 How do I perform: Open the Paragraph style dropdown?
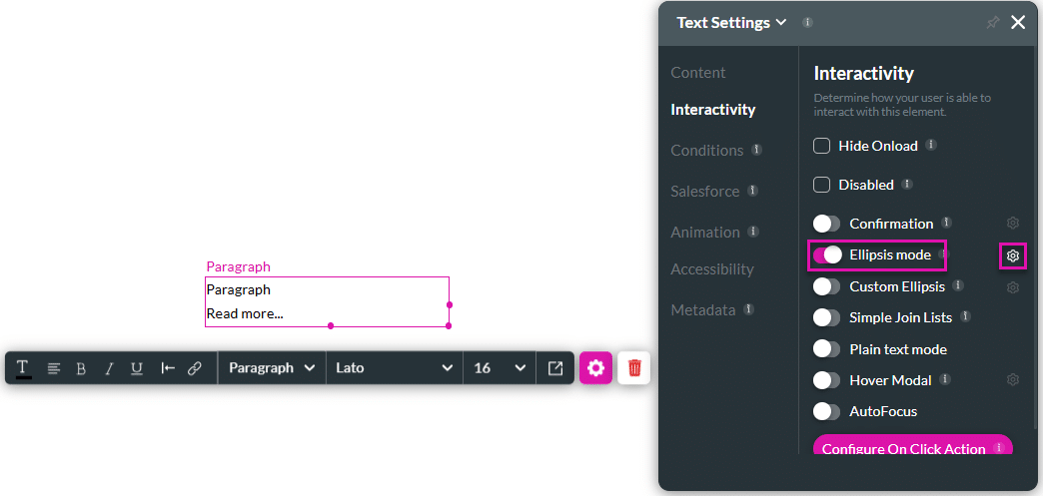(x=272, y=368)
